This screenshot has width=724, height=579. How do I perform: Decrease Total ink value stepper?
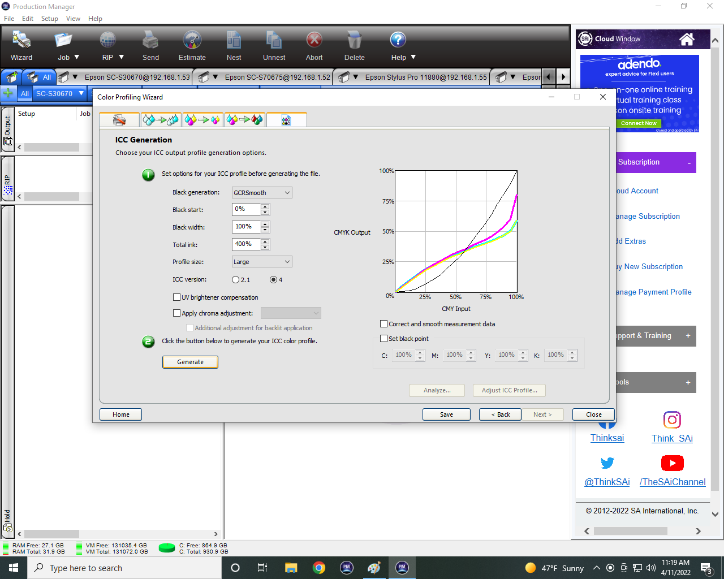click(x=265, y=247)
